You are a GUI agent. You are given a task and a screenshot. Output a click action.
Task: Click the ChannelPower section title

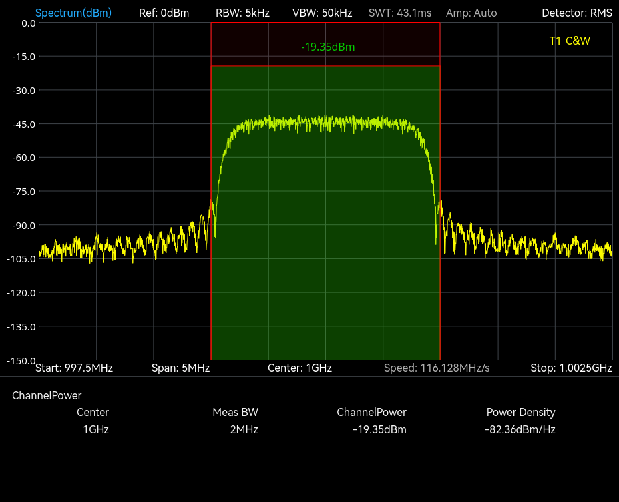[x=47, y=395]
